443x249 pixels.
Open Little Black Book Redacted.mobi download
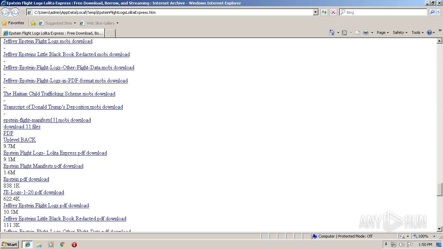pos(66,54)
